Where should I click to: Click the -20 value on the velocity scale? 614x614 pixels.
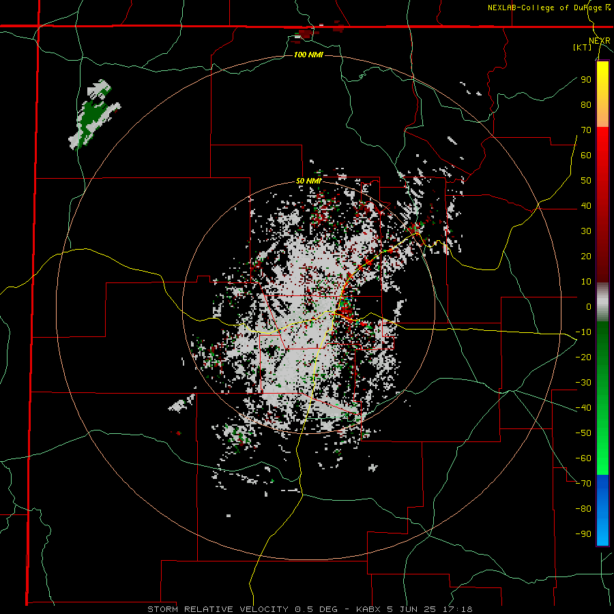point(583,357)
